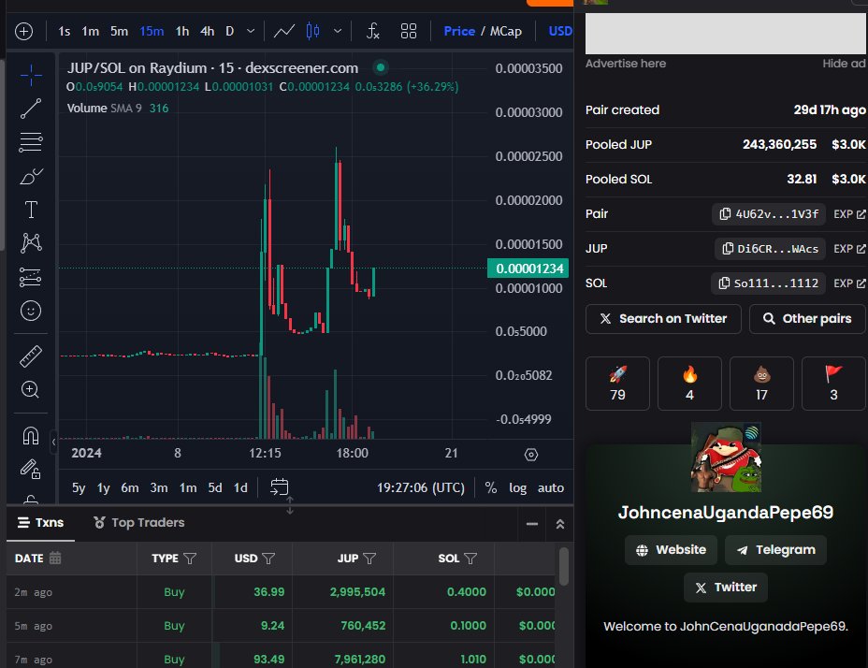Click Search on Twitter button
Viewport: 868px width, 668px height.
(663, 319)
